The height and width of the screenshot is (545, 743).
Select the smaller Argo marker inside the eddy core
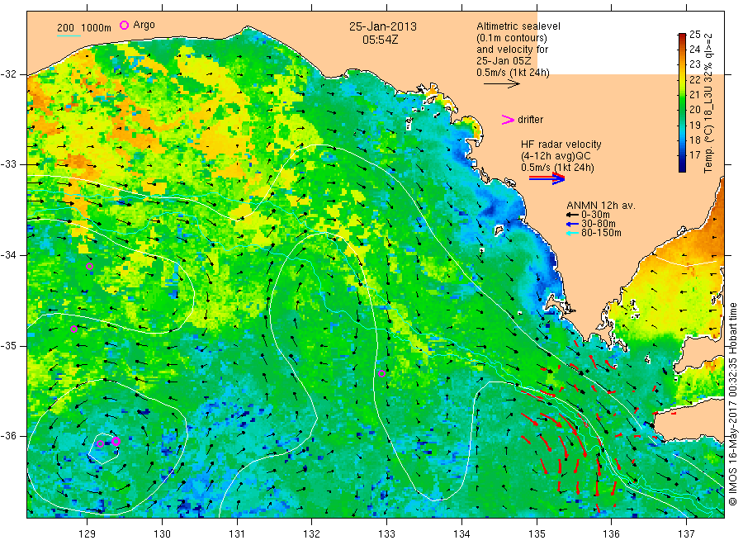pos(100,444)
